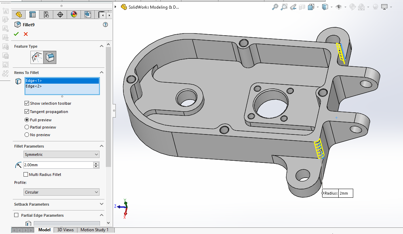Image resolution: width=403 pixels, height=234 pixels.
Task: Accept the fillet with the green checkmark
Action: click(x=16, y=34)
